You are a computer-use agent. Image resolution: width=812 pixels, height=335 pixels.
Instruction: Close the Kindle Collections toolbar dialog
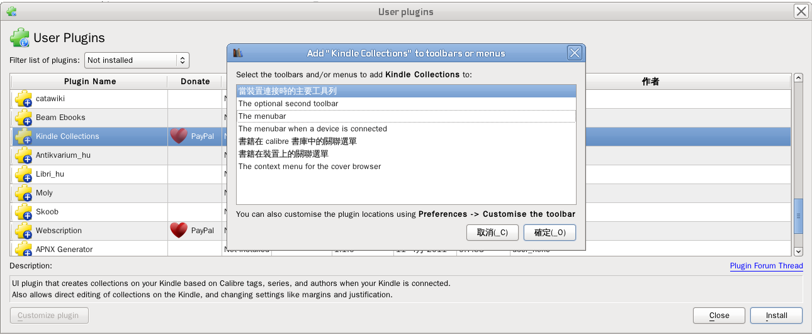575,53
